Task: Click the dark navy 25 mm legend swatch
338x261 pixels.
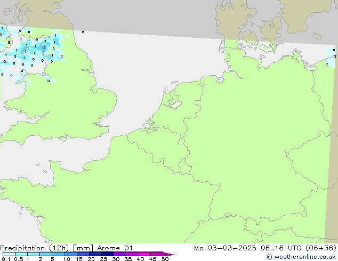Action: tap(108, 254)
